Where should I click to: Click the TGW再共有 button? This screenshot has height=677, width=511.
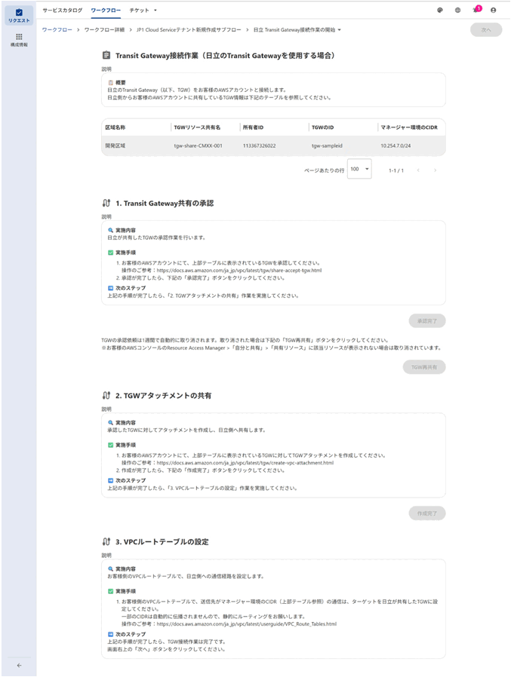pos(424,367)
